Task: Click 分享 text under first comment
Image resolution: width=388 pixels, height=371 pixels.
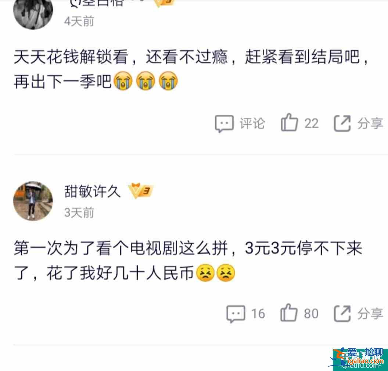Action: click(370, 123)
